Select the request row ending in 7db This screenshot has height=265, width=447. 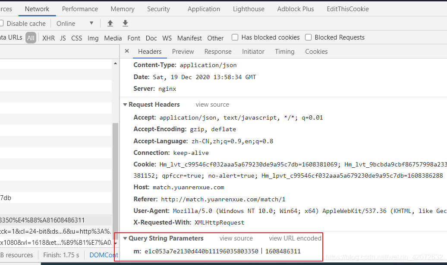(56, 197)
